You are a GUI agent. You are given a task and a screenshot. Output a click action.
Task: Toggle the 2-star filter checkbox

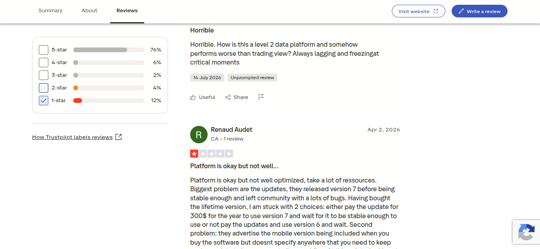click(44, 88)
